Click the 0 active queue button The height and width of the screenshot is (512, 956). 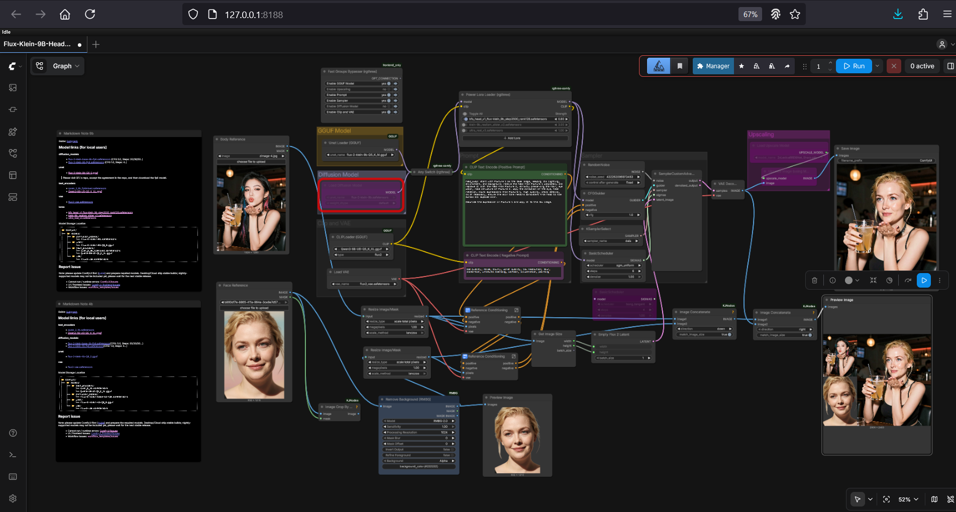click(x=922, y=66)
